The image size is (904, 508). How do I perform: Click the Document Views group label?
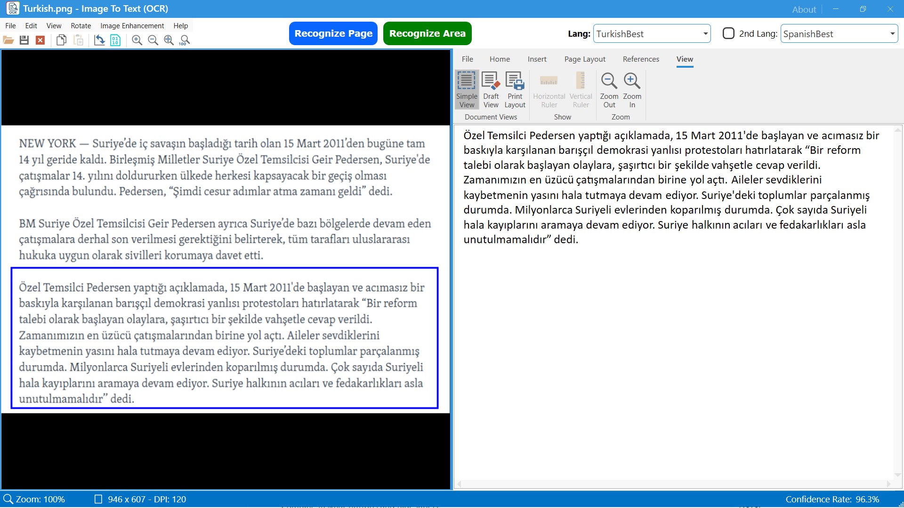coord(491,117)
